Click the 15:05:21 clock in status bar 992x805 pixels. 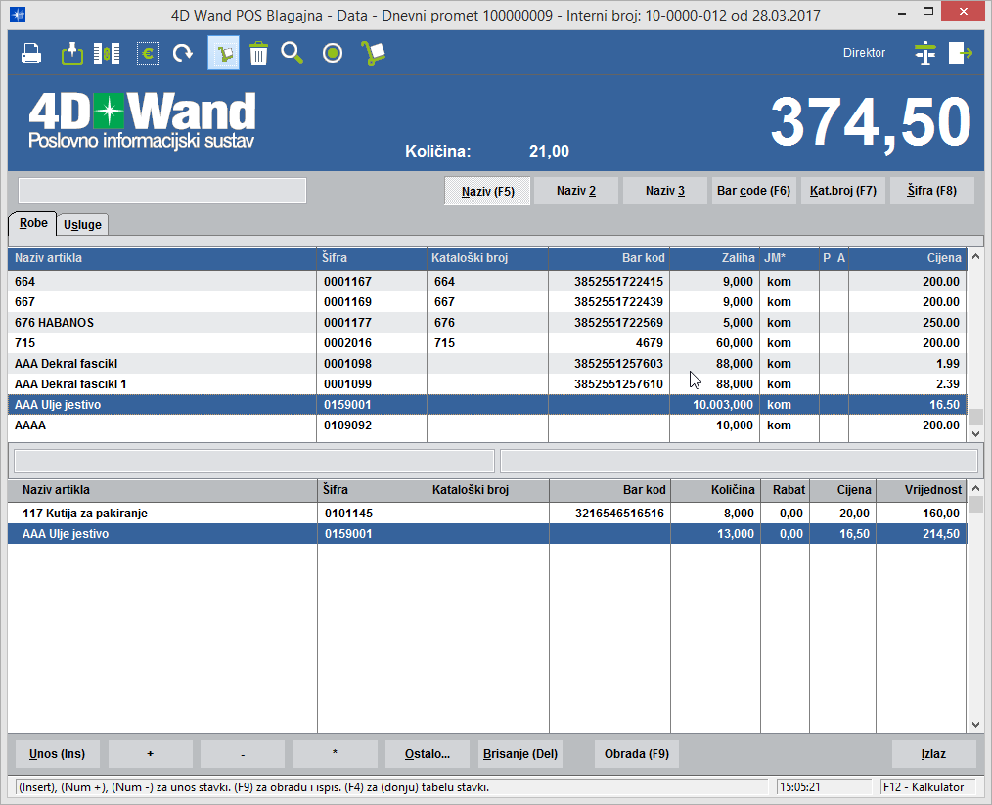click(x=824, y=787)
